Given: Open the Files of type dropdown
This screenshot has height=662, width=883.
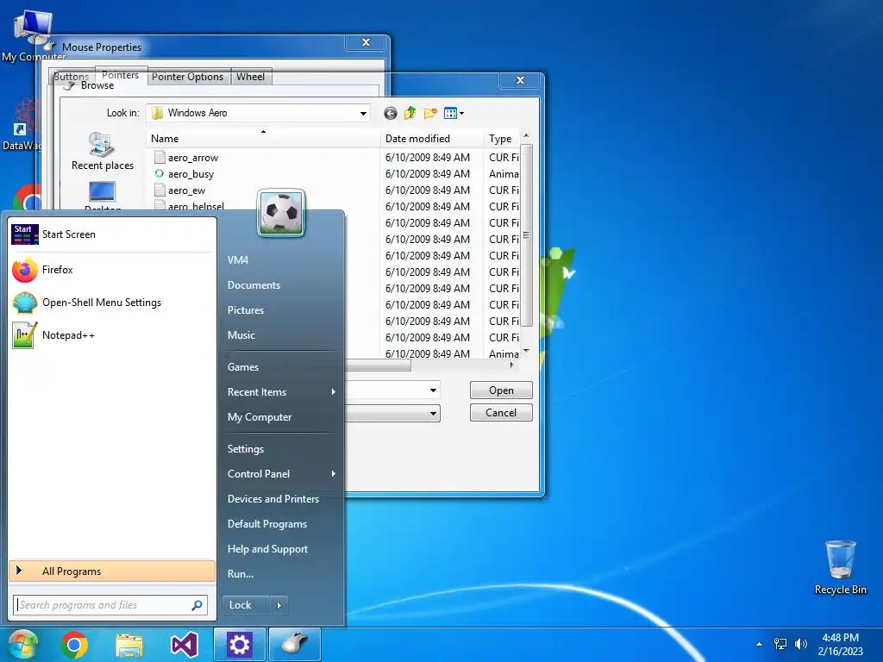Looking at the screenshot, I should coord(433,413).
